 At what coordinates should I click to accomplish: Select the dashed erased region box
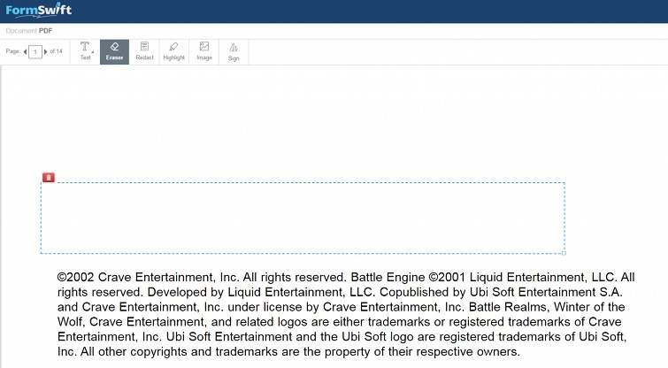(302, 218)
